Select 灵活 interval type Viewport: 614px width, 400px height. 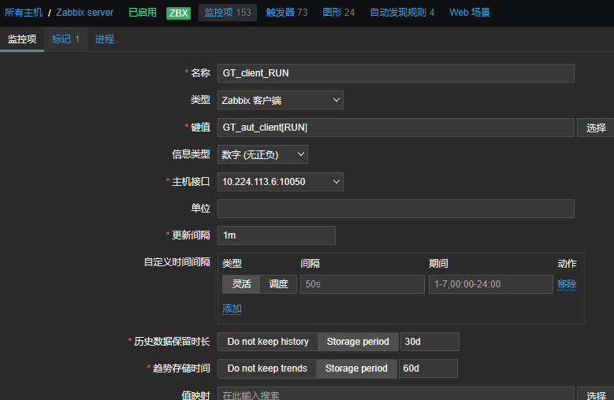coord(241,284)
